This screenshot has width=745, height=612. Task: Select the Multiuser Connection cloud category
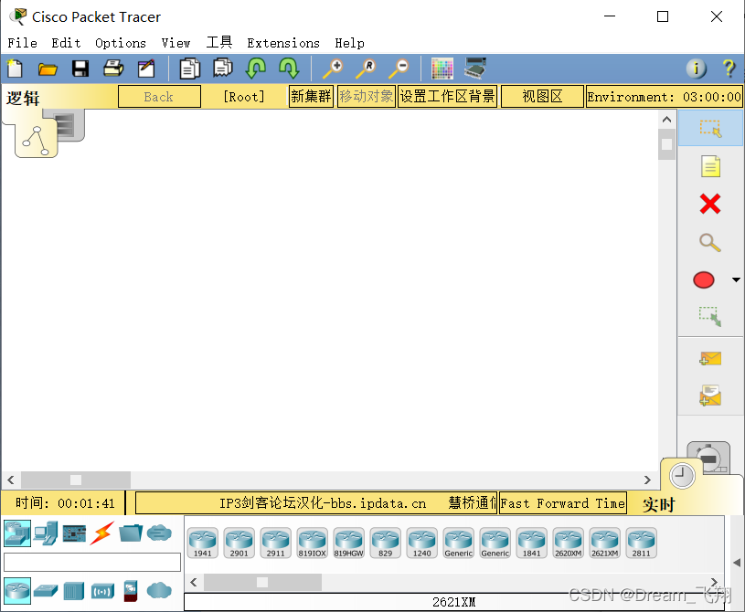pos(159,533)
